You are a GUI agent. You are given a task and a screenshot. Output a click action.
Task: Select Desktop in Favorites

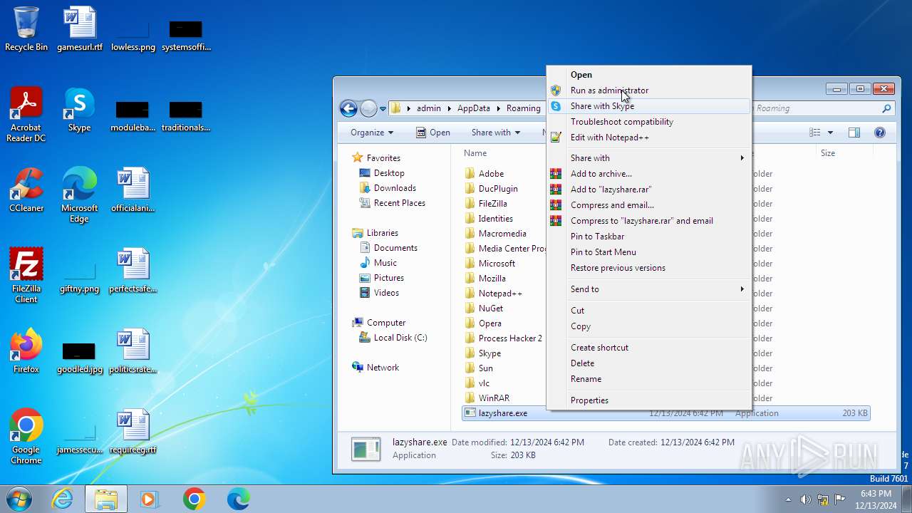389,173
